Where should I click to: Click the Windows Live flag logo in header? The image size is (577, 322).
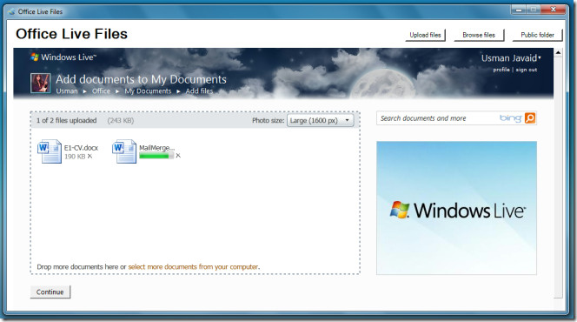(x=35, y=57)
